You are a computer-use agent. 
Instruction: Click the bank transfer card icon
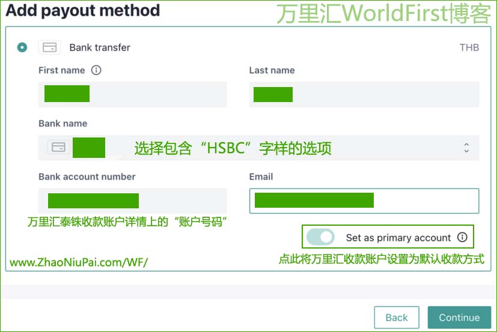point(50,47)
